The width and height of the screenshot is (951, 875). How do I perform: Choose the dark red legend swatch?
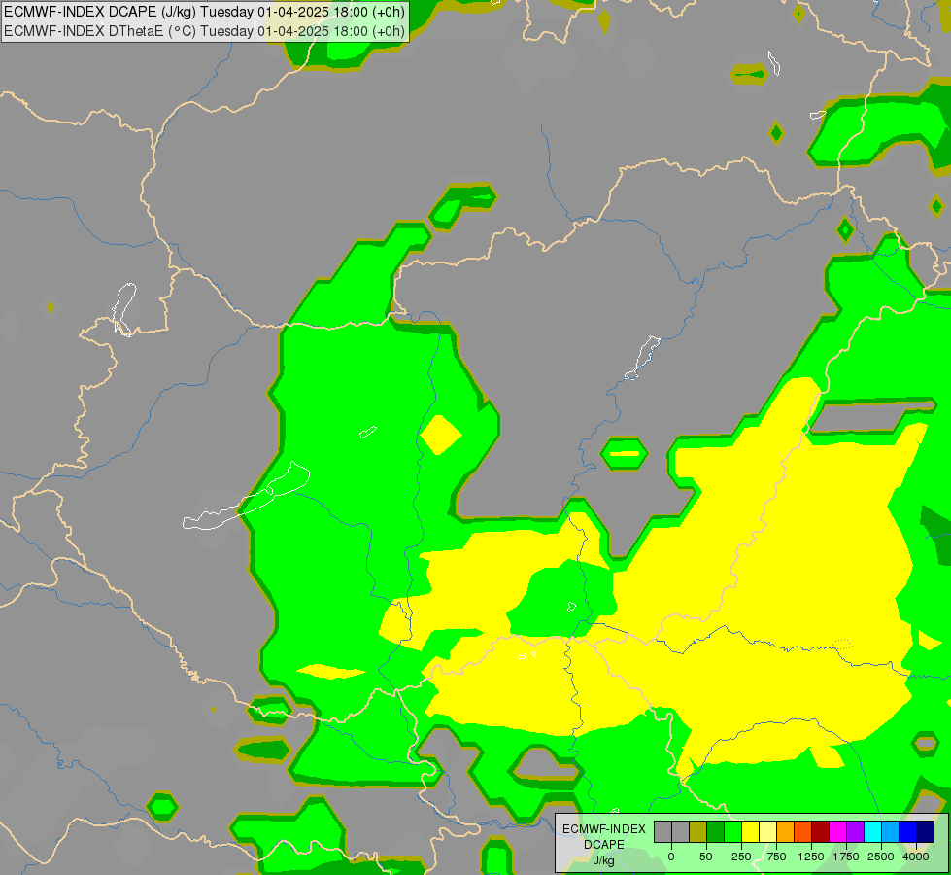pos(821,832)
